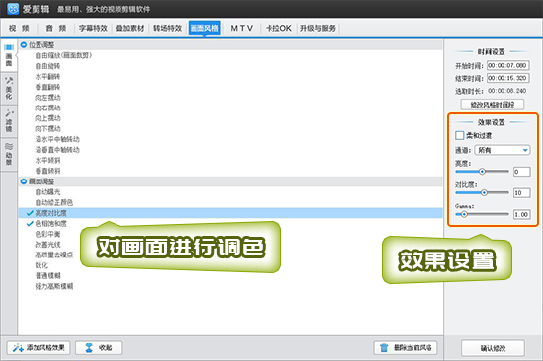Viewport: 543px width, 361px height.
Task: Click the 收起 button
Action: 99,347
